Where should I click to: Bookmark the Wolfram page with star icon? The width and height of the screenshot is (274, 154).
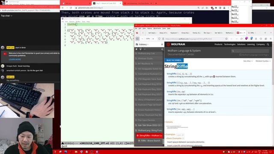click(x=226, y=39)
